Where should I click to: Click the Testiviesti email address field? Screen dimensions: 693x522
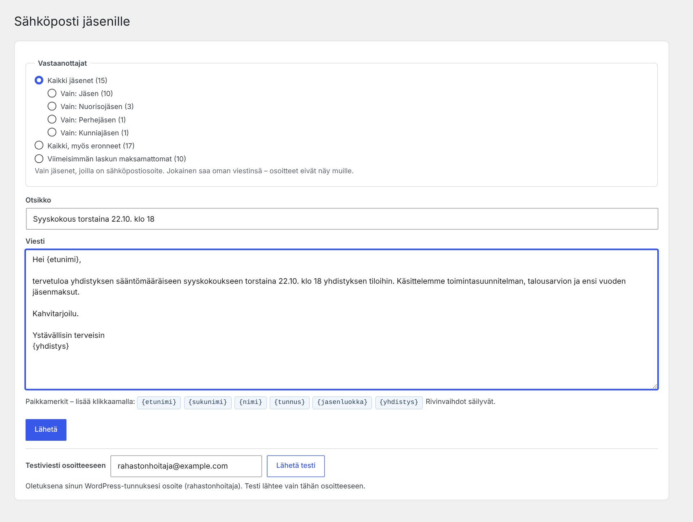point(186,466)
